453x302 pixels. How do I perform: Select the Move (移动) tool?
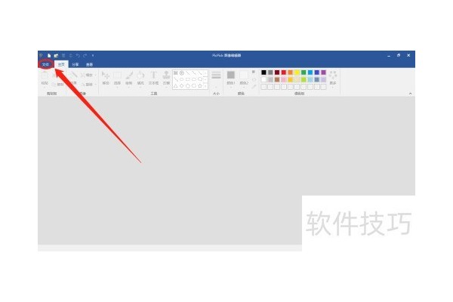pos(106,78)
